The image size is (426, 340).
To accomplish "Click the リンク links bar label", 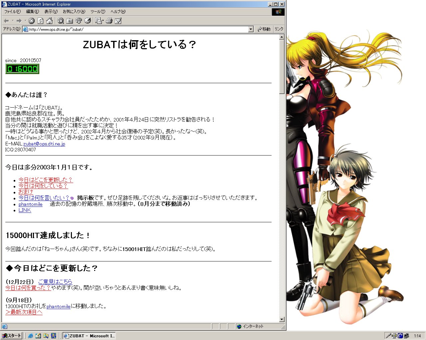I will (x=279, y=29).
